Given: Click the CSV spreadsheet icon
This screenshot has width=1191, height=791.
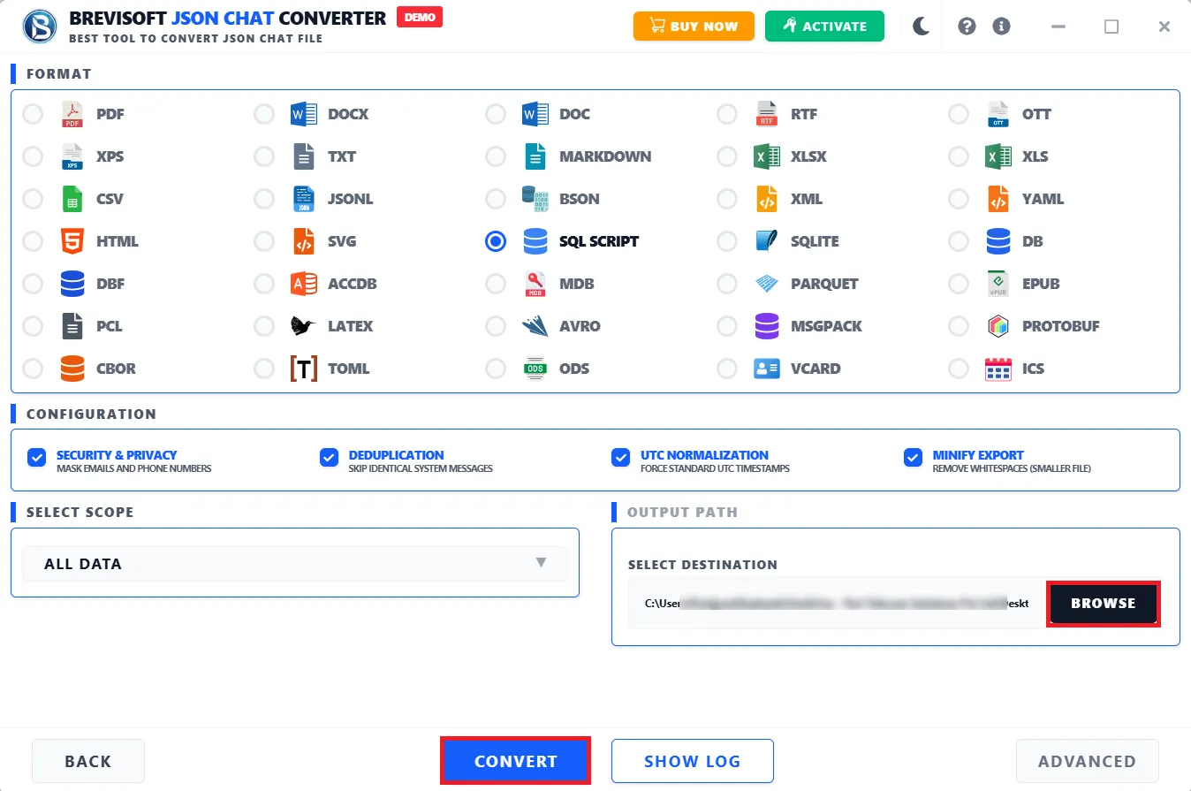Looking at the screenshot, I should tap(72, 199).
